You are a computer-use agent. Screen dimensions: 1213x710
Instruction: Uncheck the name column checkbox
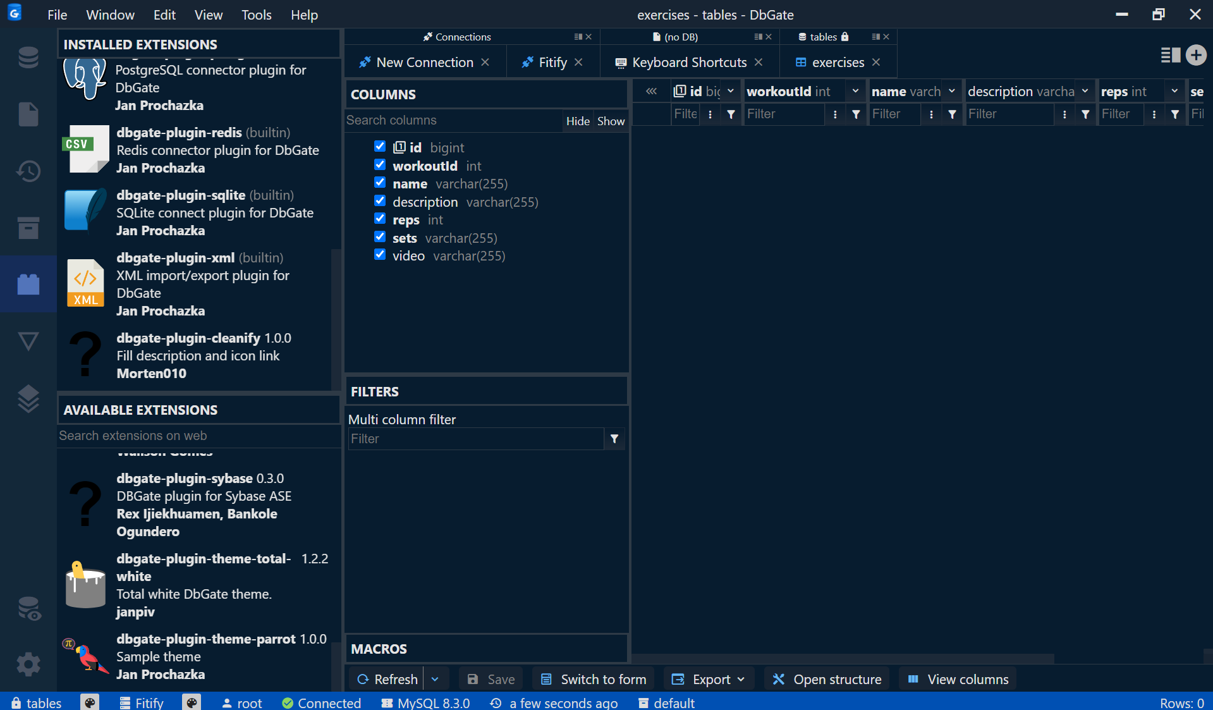[379, 183]
